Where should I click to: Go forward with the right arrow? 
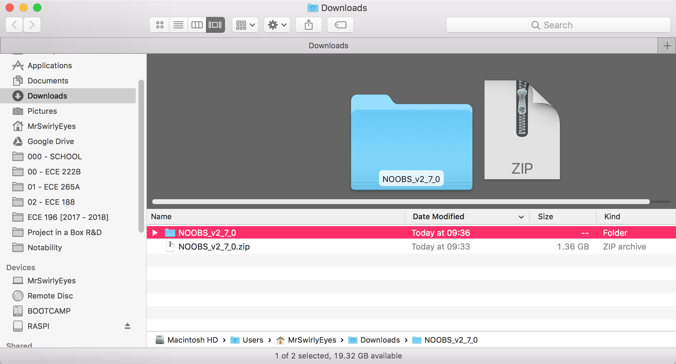tap(32, 25)
